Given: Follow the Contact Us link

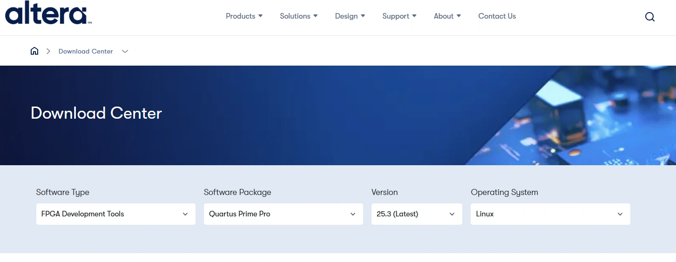Looking at the screenshot, I should [x=497, y=16].
